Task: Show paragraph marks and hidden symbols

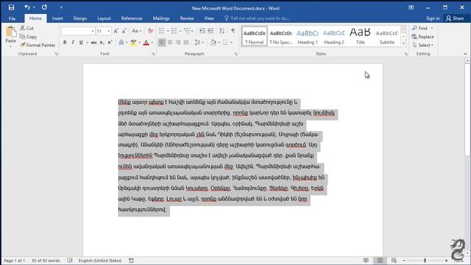Action: click(x=233, y=31)
